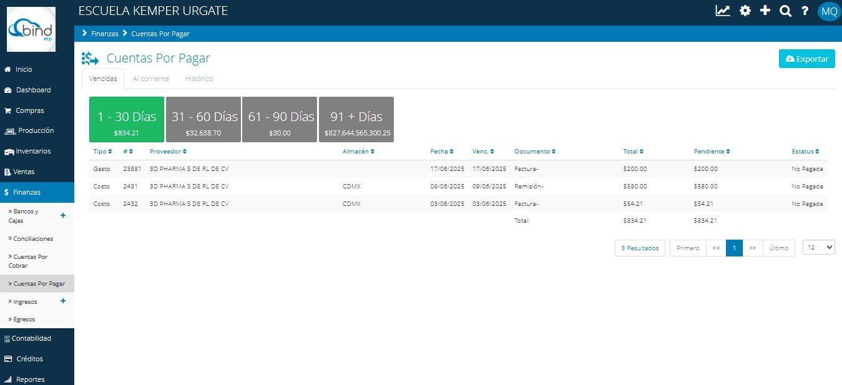Sort table by Pendiente column
The height and width of the screenshot is (385, 842).
tap(712, 152)
